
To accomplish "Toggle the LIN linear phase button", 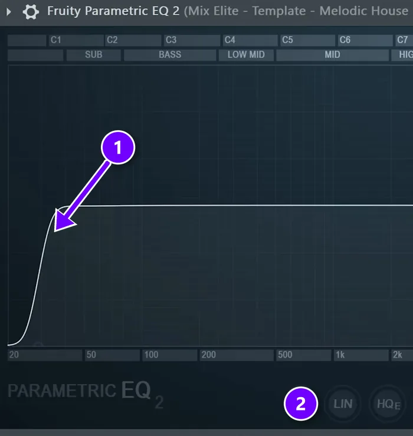I will click(343, 404).
